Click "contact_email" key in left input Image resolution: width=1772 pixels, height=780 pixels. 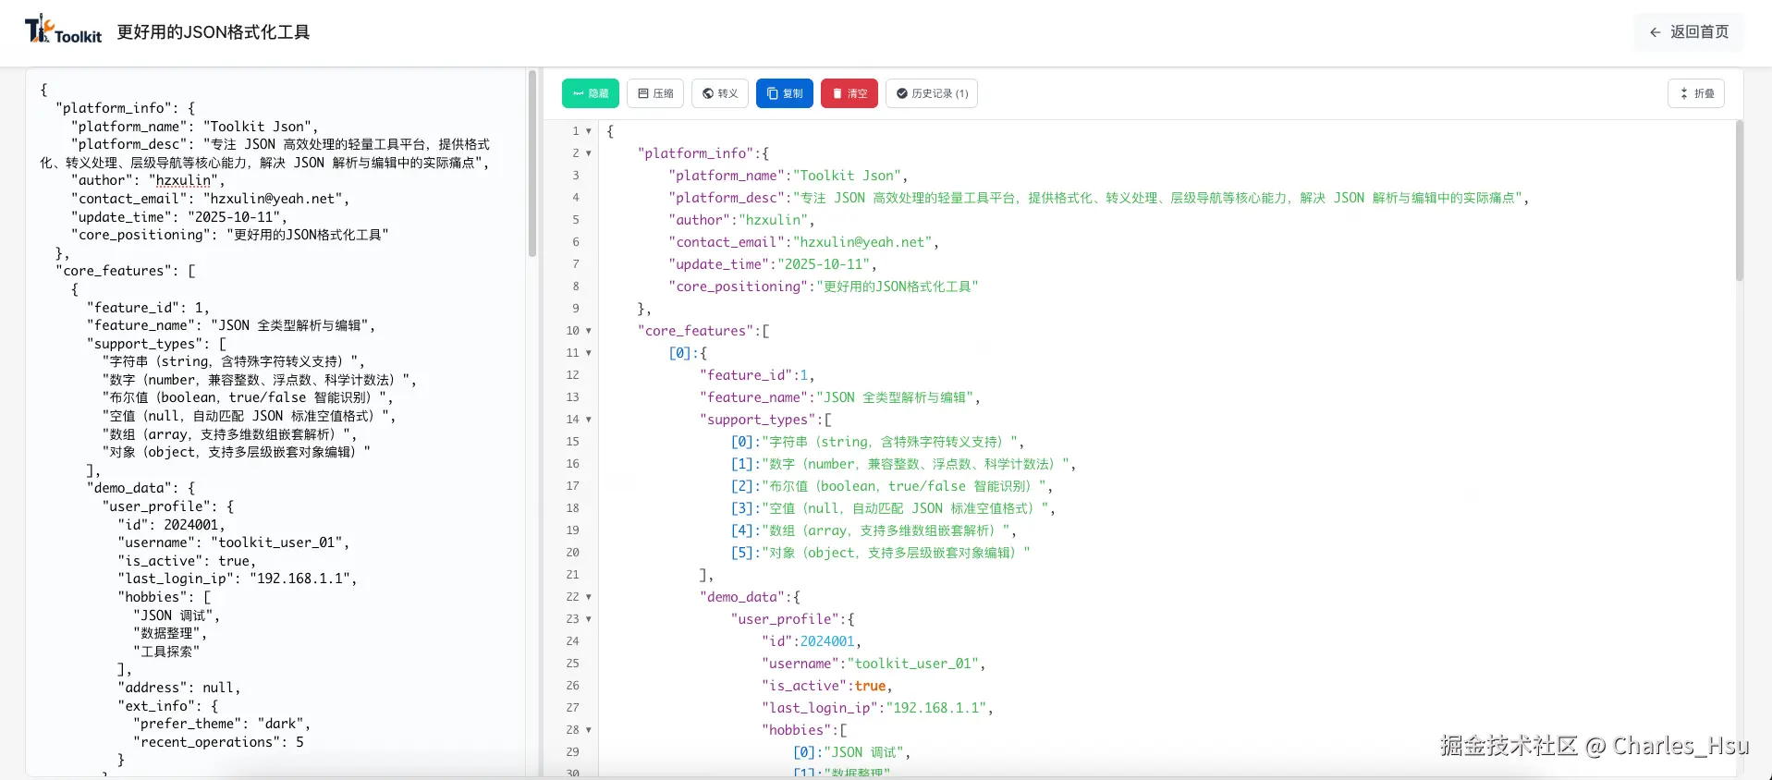pyautogui.click(x=128, y=199)
